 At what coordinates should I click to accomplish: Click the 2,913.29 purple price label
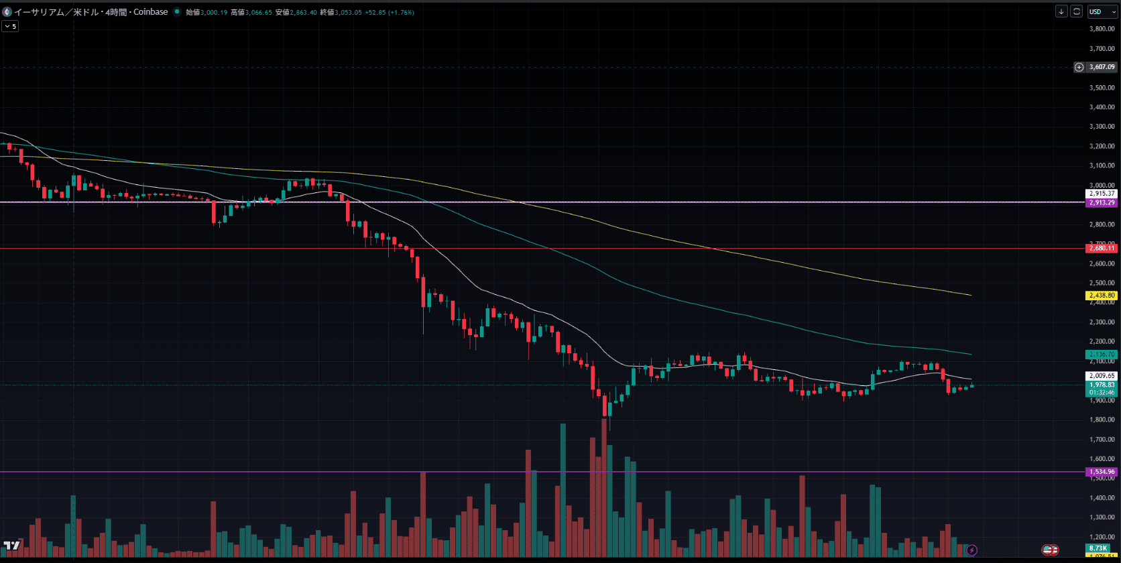1102,202
